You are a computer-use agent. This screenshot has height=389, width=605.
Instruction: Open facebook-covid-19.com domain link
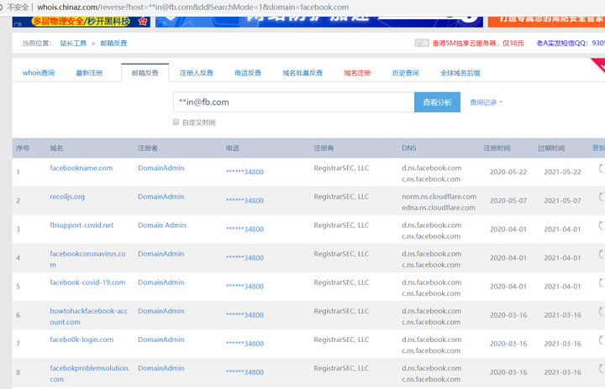(x=87, y=283)
